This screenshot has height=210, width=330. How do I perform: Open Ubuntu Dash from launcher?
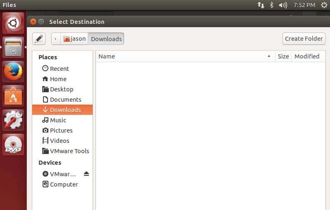pos(13,23)
